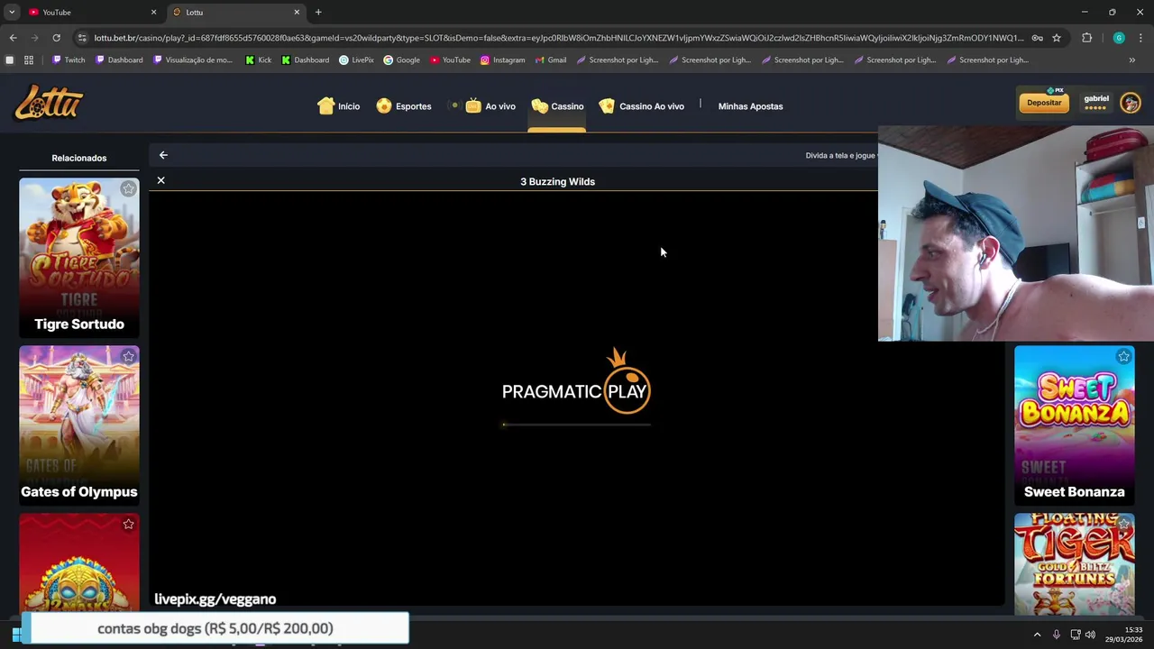The height and width of the screenshot is (649, 1154).
Task: Open the Google bookmark
Action: 401,60
